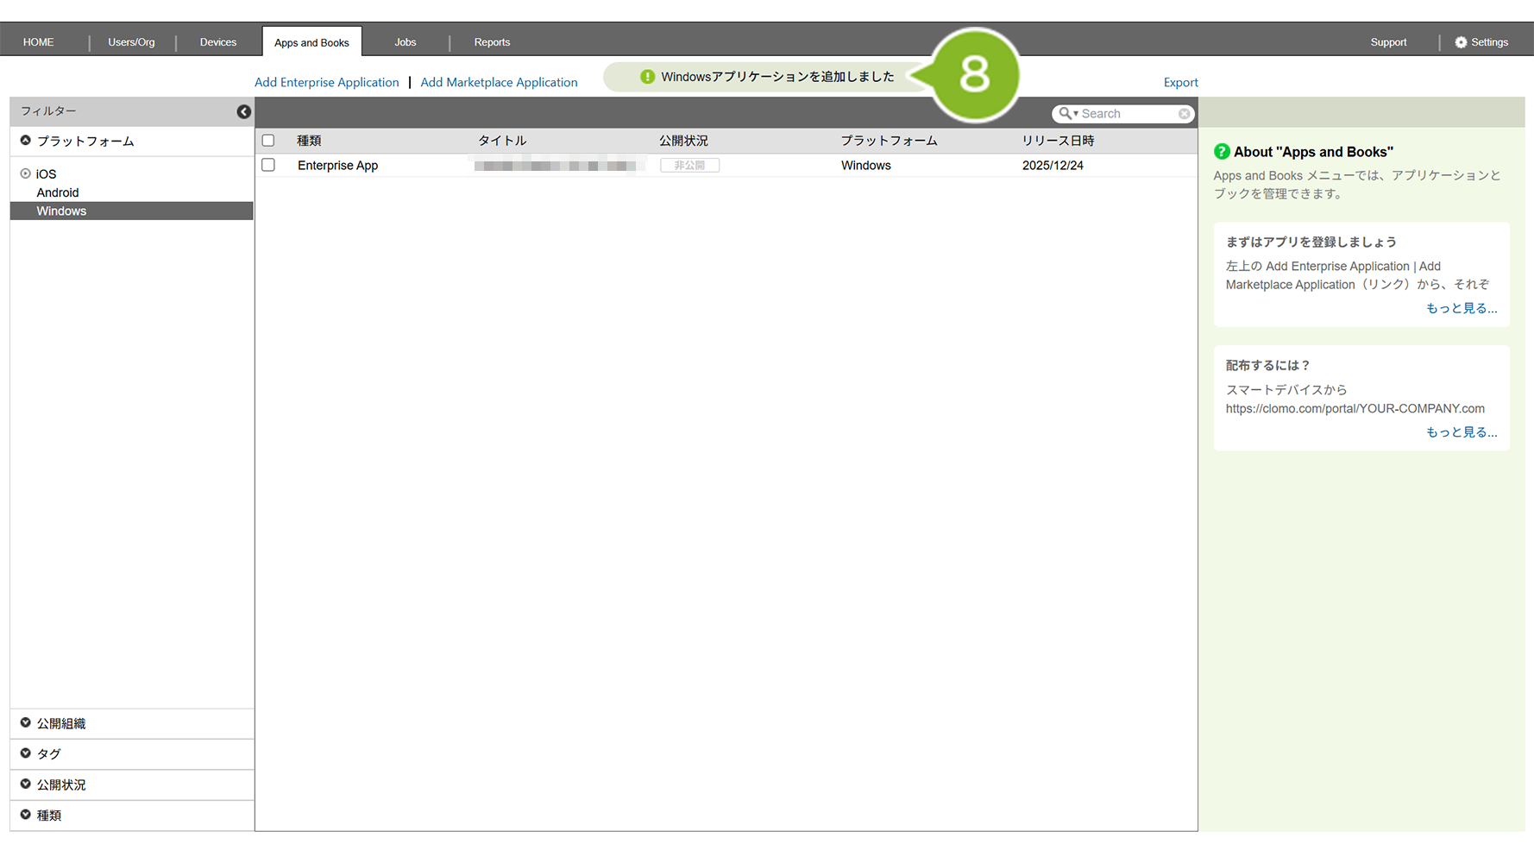Switch to the Reports tab

point(492,42)
